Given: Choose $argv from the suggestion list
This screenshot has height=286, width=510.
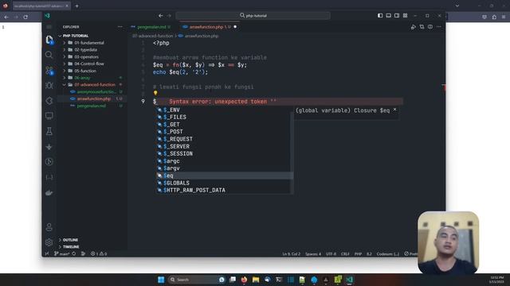Looking at the screenshot, I should coord(225,168).
